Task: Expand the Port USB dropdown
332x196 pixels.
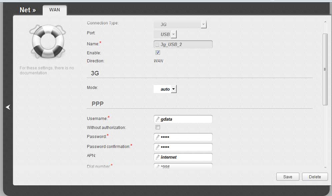Action: (x=174, y=34)
